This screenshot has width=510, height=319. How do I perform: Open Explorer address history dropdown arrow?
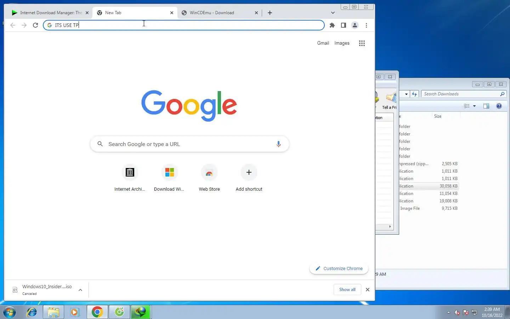coord(406,94)
